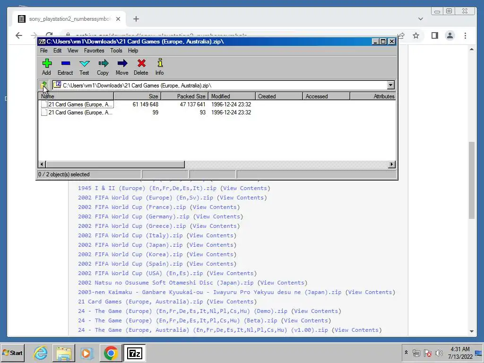
Task: Click the Chrome page scroll-down arrow
Action: [x=471, y=331]
